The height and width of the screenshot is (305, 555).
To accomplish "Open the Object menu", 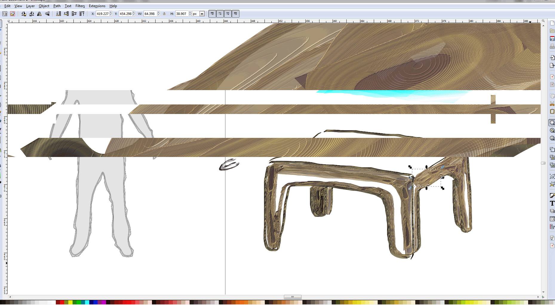I will coord(44,6).
